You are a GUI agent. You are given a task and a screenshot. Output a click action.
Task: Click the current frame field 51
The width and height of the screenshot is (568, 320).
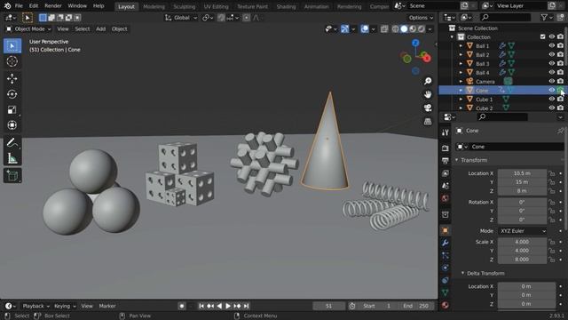329,306
